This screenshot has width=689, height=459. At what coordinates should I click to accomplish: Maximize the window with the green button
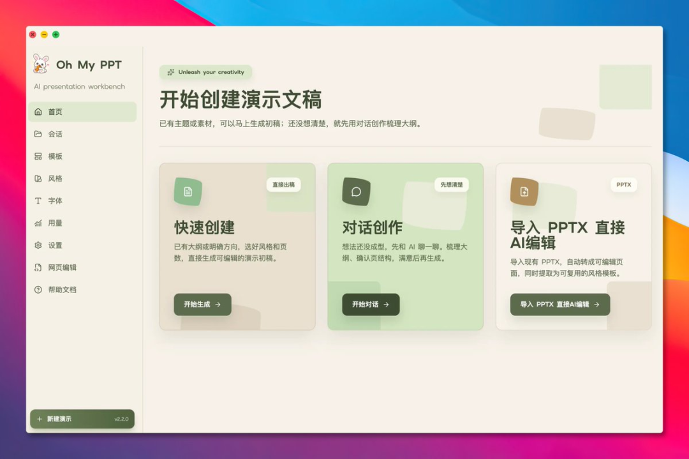pyautogui.click(x=56, y=34)
